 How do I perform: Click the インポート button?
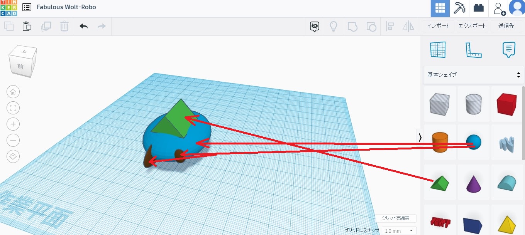click(x=438, y=26)
